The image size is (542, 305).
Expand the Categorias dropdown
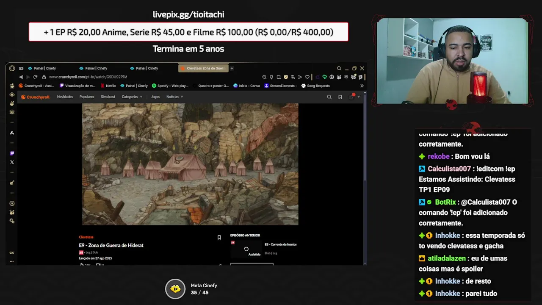tap(132, 97)
